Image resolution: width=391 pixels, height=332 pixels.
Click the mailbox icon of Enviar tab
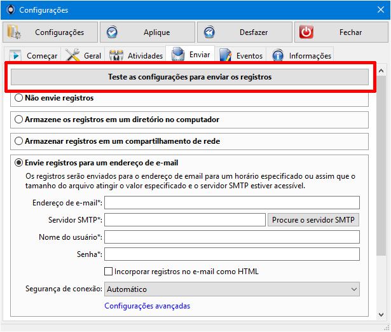click(x=178, y=54)
